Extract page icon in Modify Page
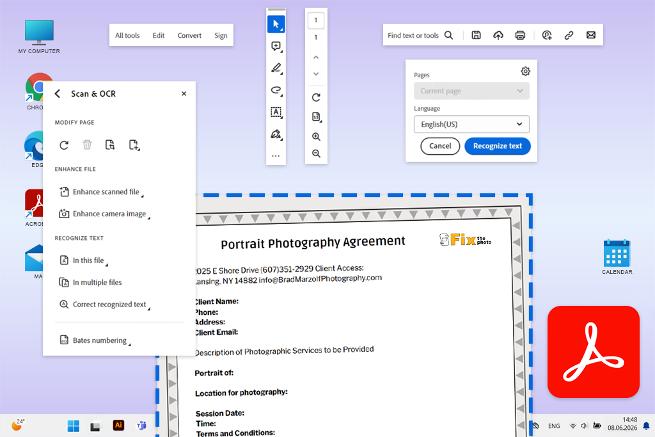The width and height of the screenshot is (655, 437). [x=110, y=145]
